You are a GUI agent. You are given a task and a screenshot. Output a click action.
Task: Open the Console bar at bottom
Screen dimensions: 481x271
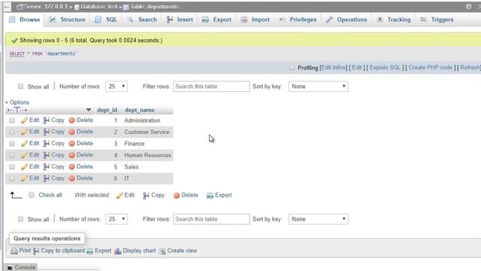pyautogui.click(x=21, y=267)
